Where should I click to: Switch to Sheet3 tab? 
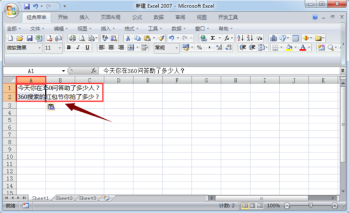click(87, 198)
